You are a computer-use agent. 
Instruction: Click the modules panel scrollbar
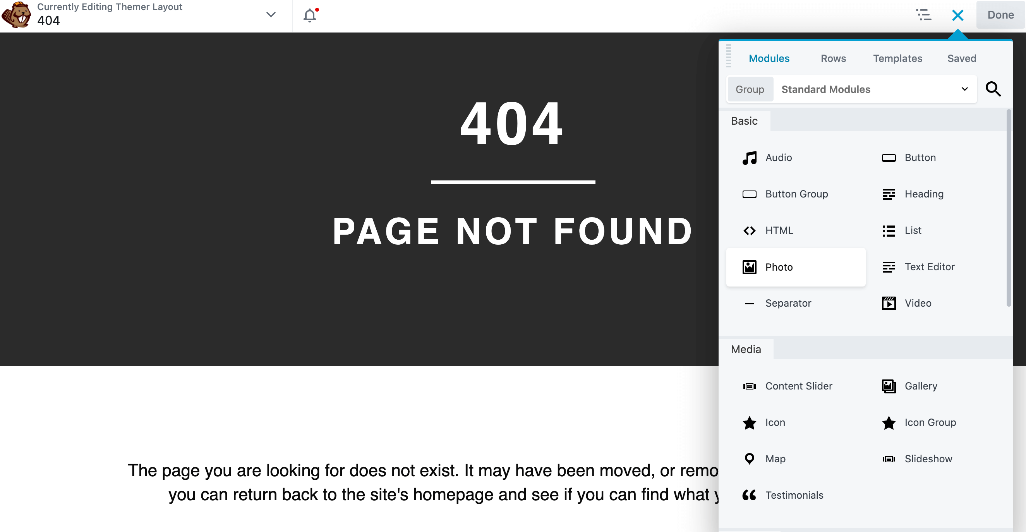1009,207
